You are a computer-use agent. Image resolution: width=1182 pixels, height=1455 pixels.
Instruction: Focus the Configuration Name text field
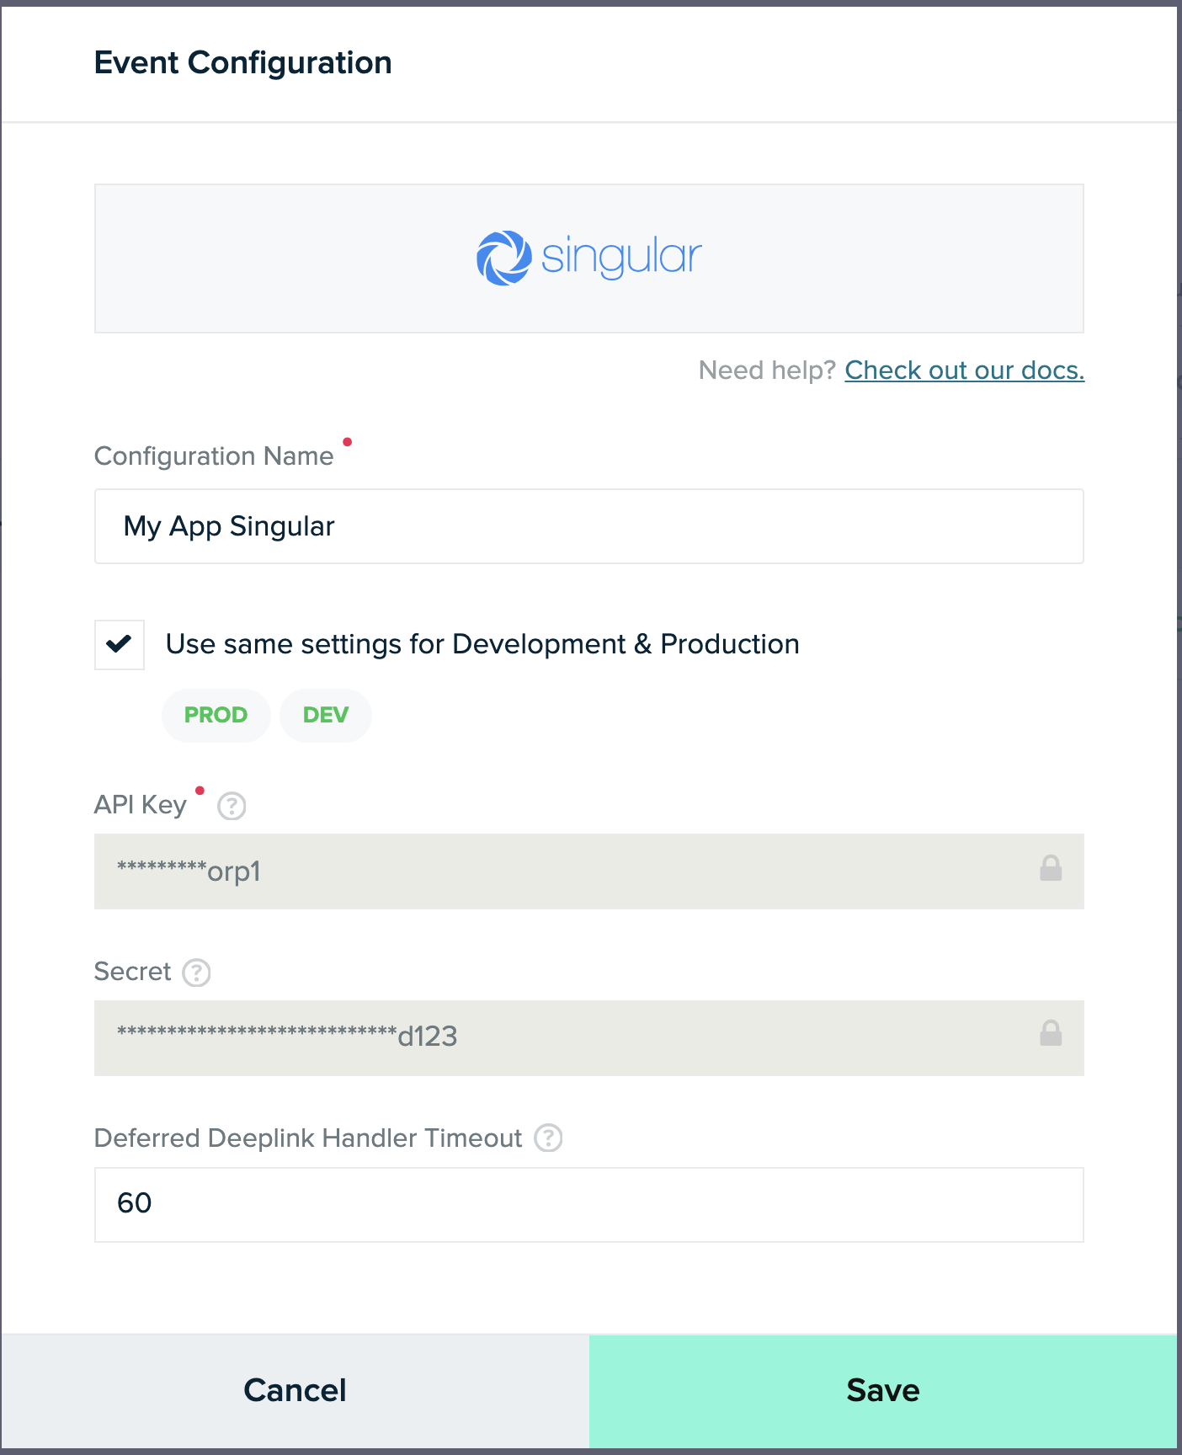pos(588,526)
